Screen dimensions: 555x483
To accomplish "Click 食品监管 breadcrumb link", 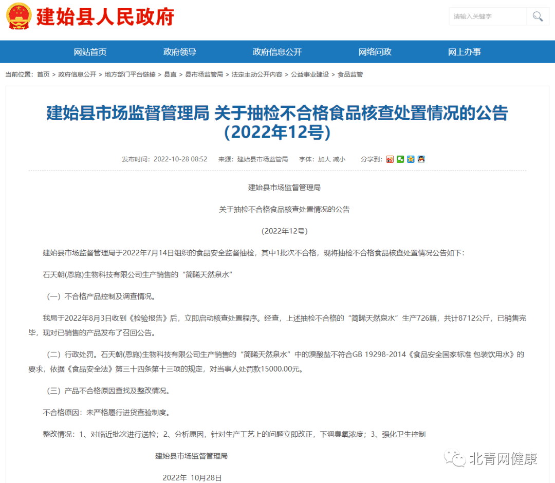I will coord(350,75).
